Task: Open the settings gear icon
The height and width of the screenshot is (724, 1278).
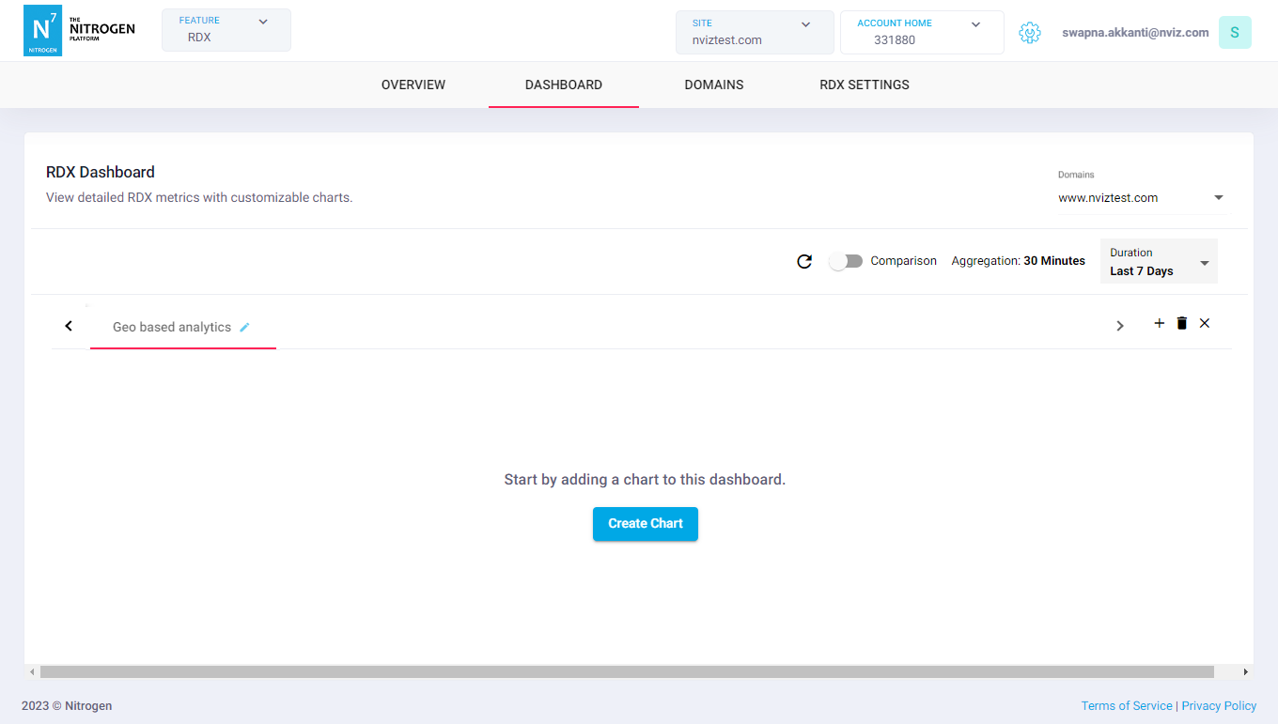Action: [1030, 33]
